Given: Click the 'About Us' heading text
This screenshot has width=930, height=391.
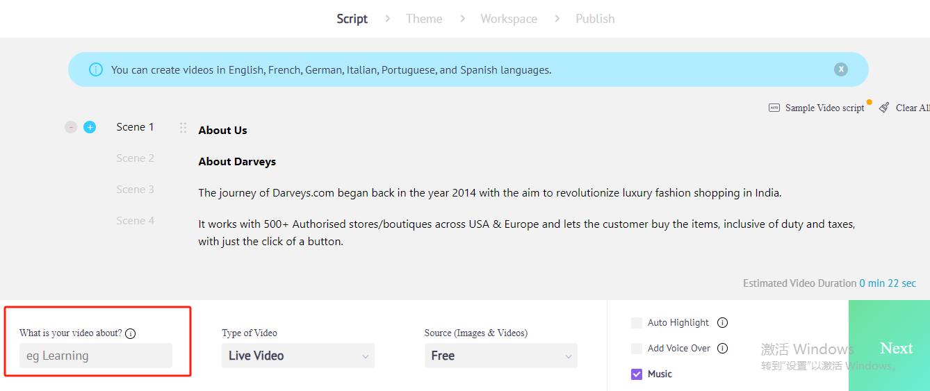Looking at the screenshot, I should [x=222, y=130].
